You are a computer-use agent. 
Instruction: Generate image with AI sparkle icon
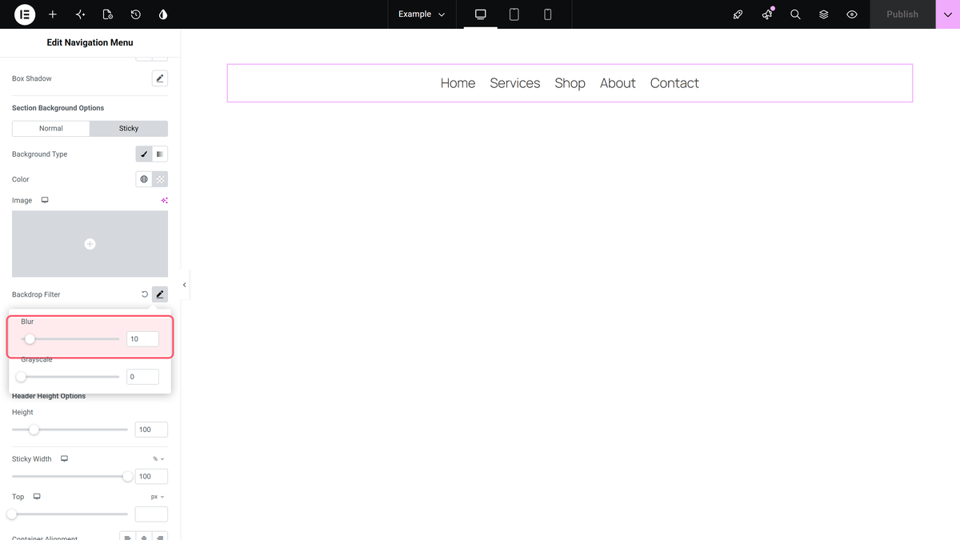click(164, 200)
